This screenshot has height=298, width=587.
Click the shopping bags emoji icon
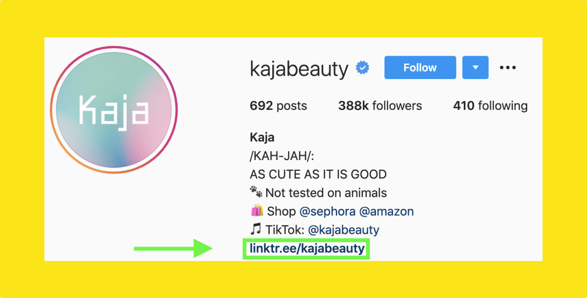coord(256,211)
